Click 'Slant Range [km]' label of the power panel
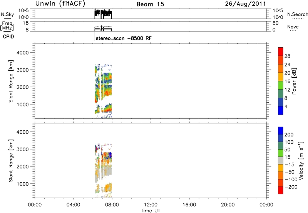Screen dimensions: 308x213 (11, 81)
